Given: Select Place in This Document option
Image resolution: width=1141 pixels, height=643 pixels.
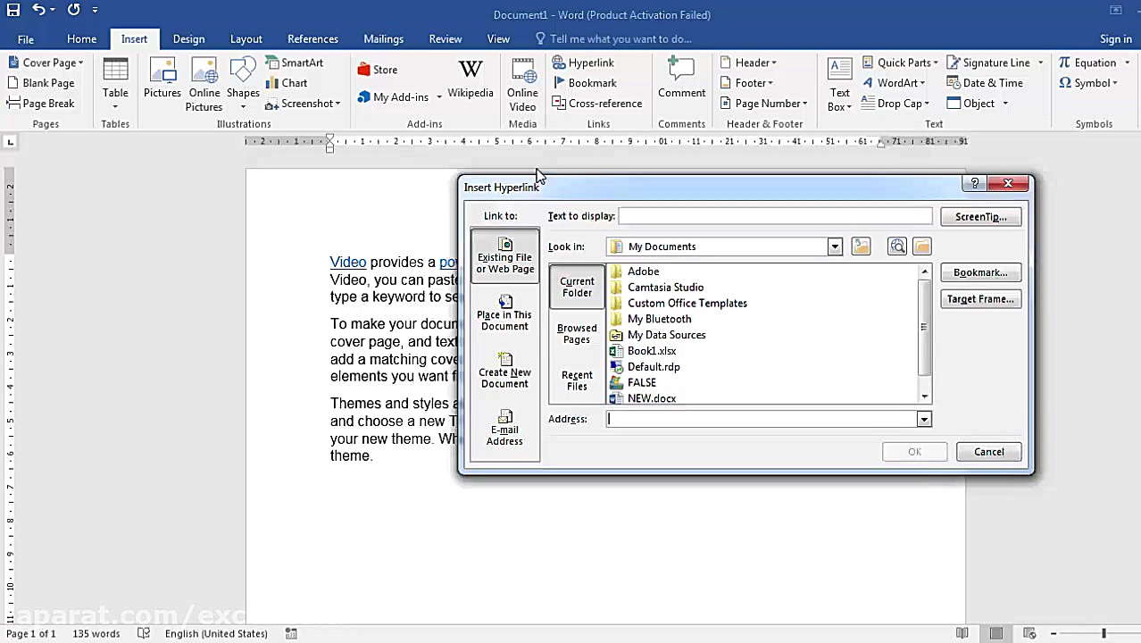Looking at the screenshot, I should pos(504,313).
